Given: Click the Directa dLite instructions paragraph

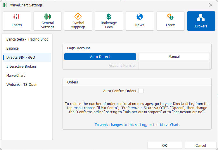Looking at the screenshot, I should pos(137,108).
